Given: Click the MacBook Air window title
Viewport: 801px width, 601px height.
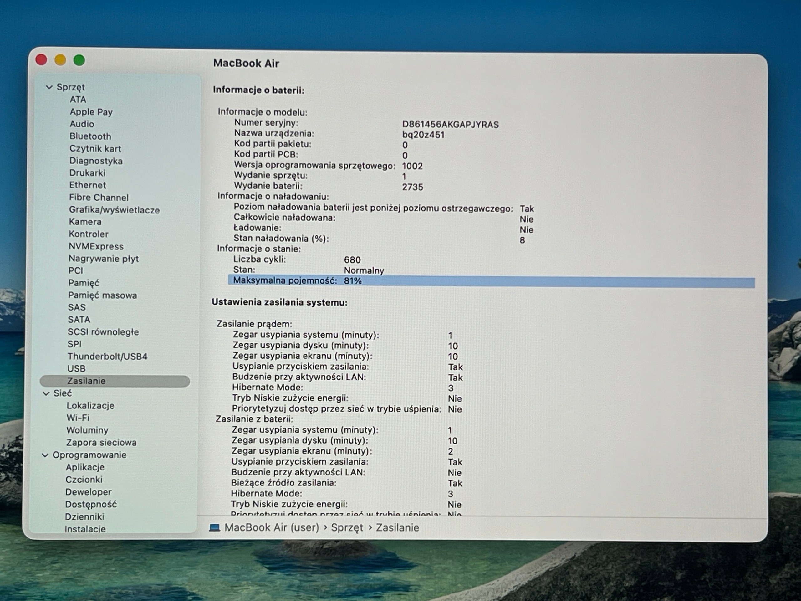Looking at the screenshot, I should [x=246, y=64].
